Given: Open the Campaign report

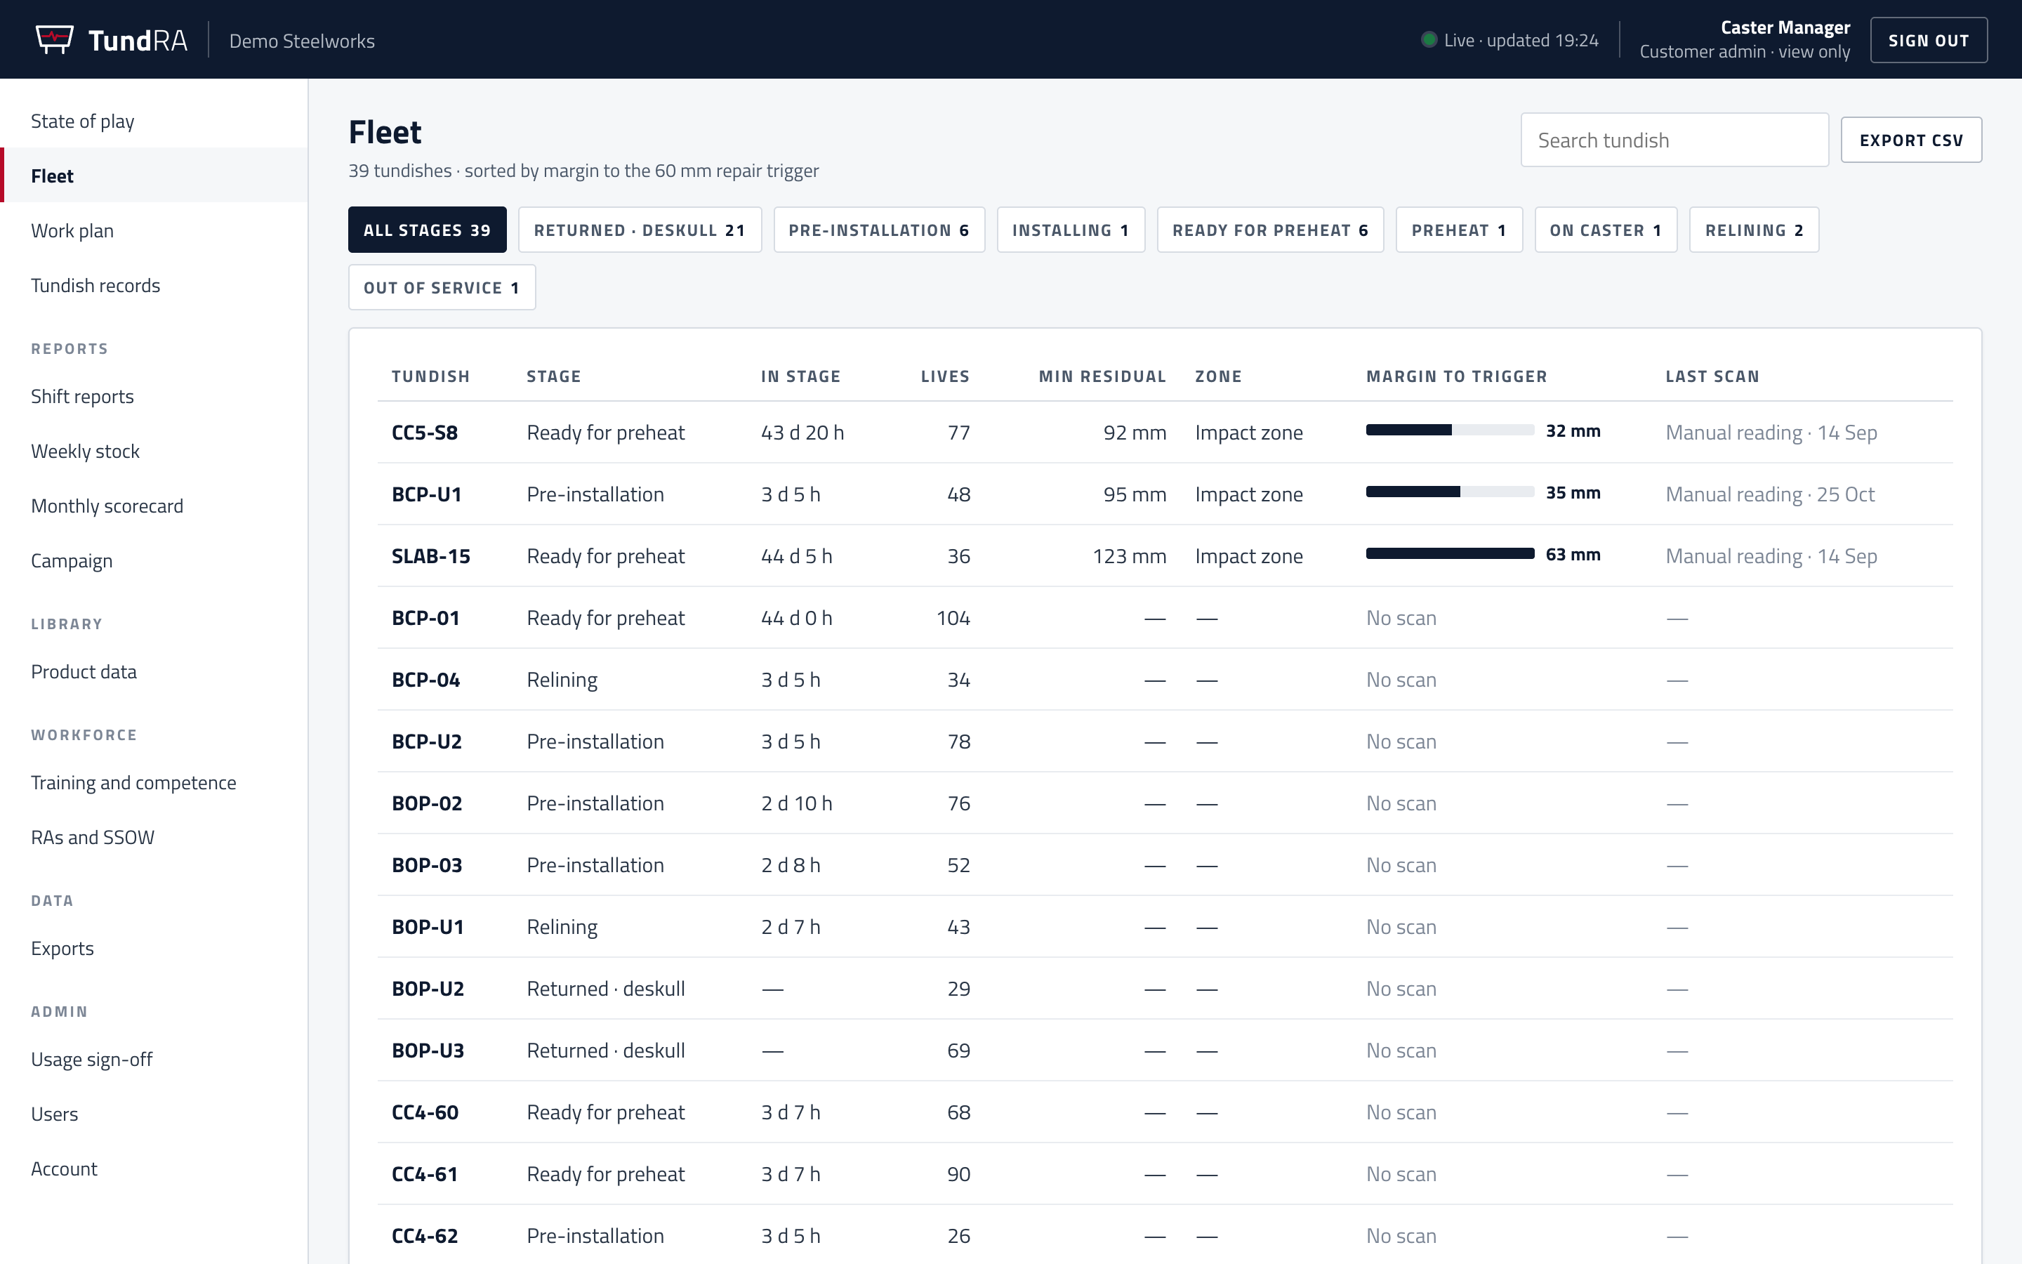Looking at the screenshot, I should (154, 561).
